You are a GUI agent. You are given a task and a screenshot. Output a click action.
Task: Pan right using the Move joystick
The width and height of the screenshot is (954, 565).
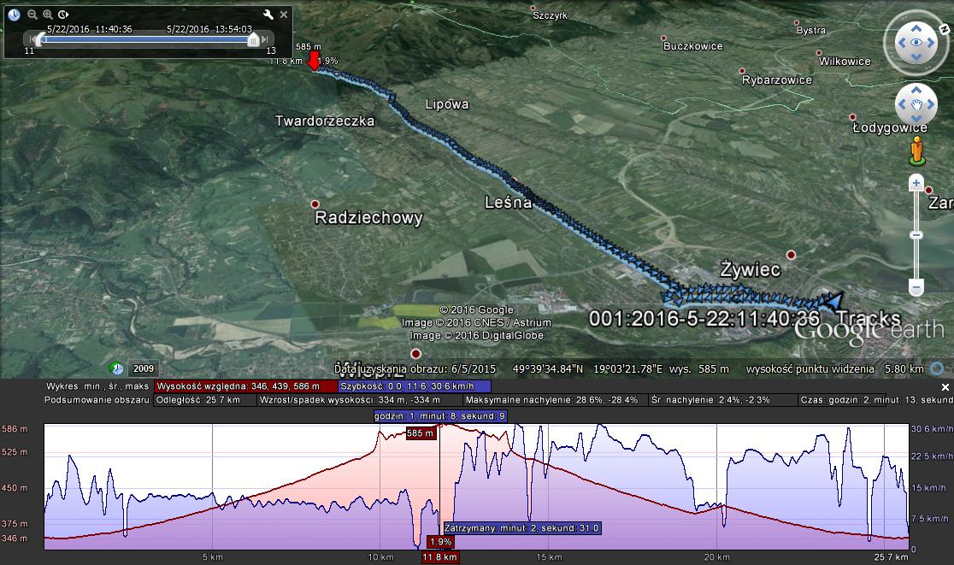click(x=932, y=104)
